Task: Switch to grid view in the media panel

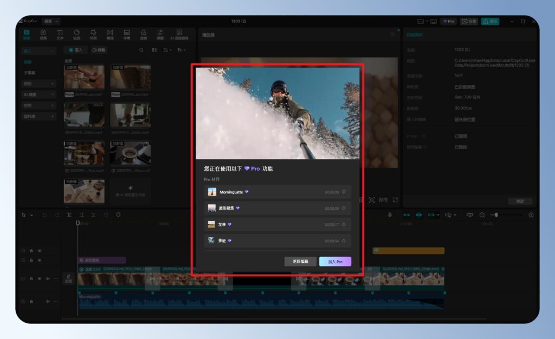Action: coord(155,50)
